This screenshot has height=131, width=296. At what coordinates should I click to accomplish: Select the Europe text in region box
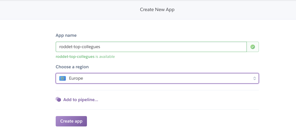pos(76,78)
